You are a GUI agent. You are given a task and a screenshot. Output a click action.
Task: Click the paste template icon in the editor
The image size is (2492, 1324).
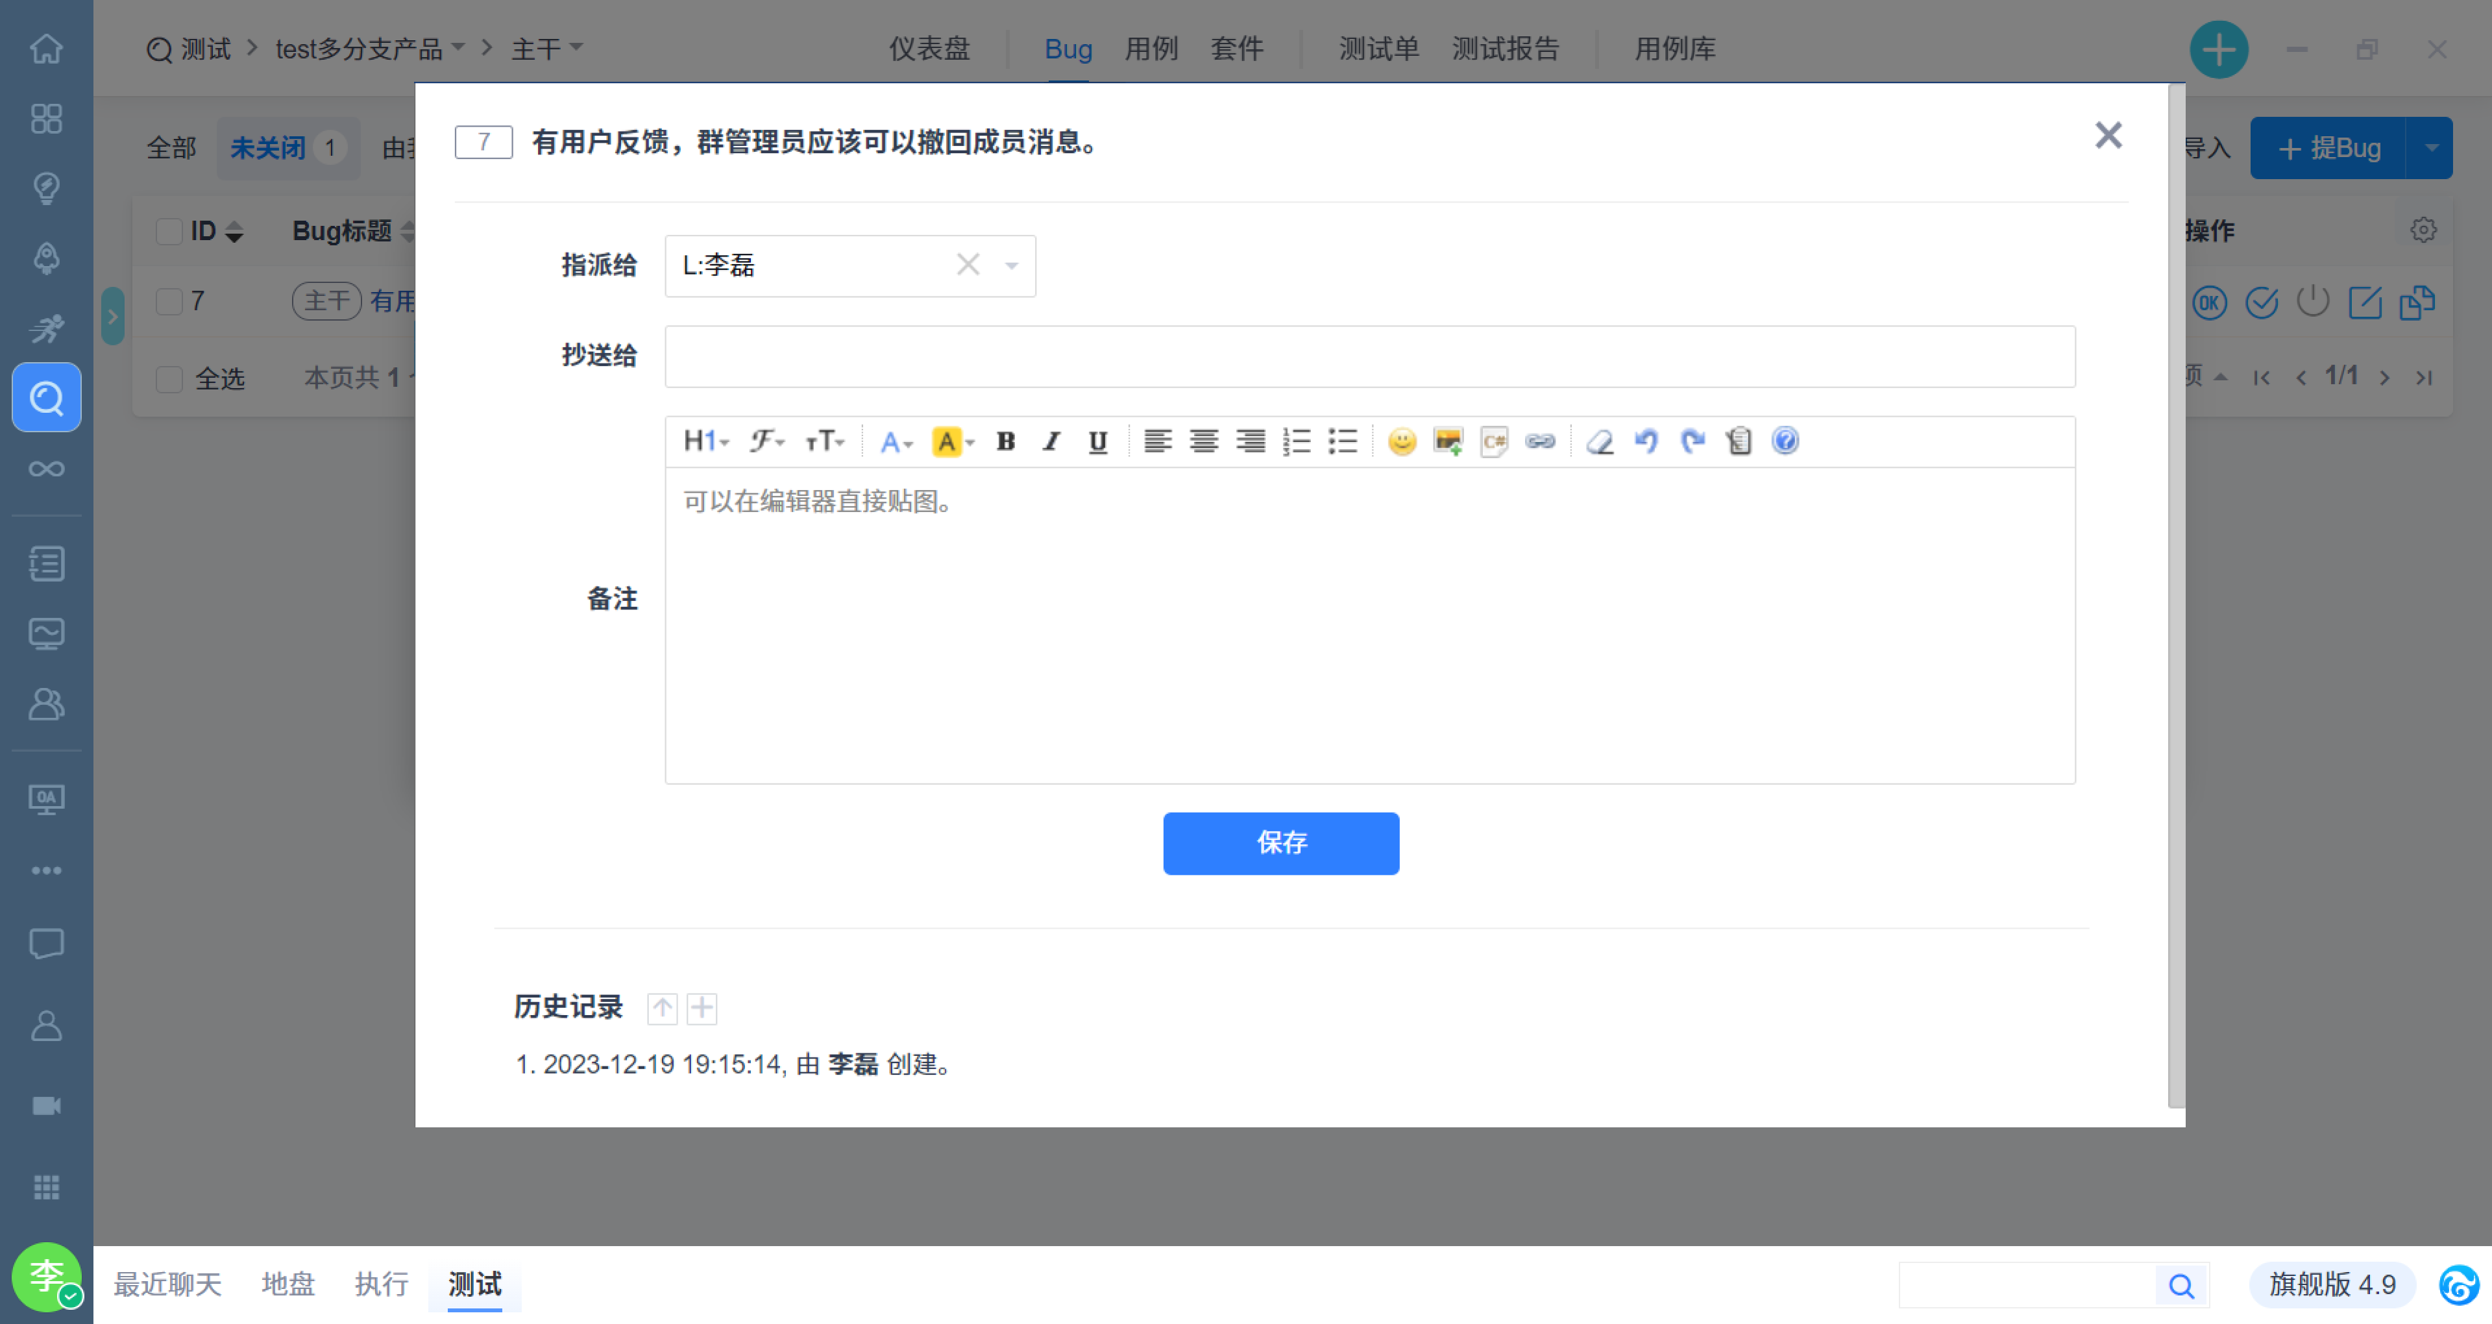1739,441
